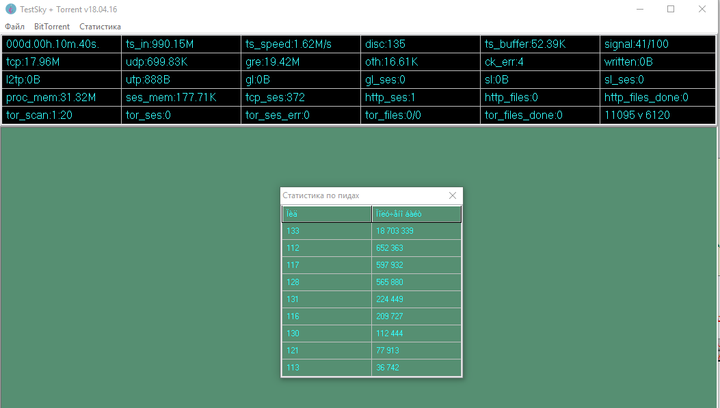
Task: Click the 597 932 value cell
Action: coord(416,265)
